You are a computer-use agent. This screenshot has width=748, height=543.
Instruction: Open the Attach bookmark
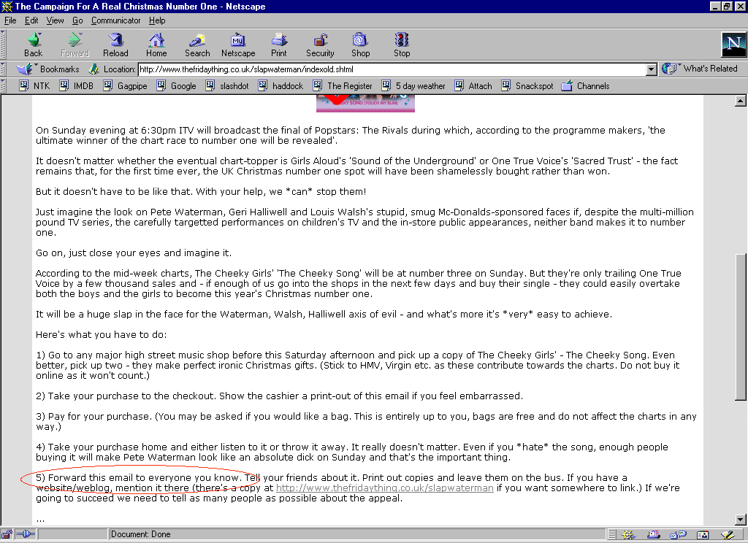pos(473,86)
